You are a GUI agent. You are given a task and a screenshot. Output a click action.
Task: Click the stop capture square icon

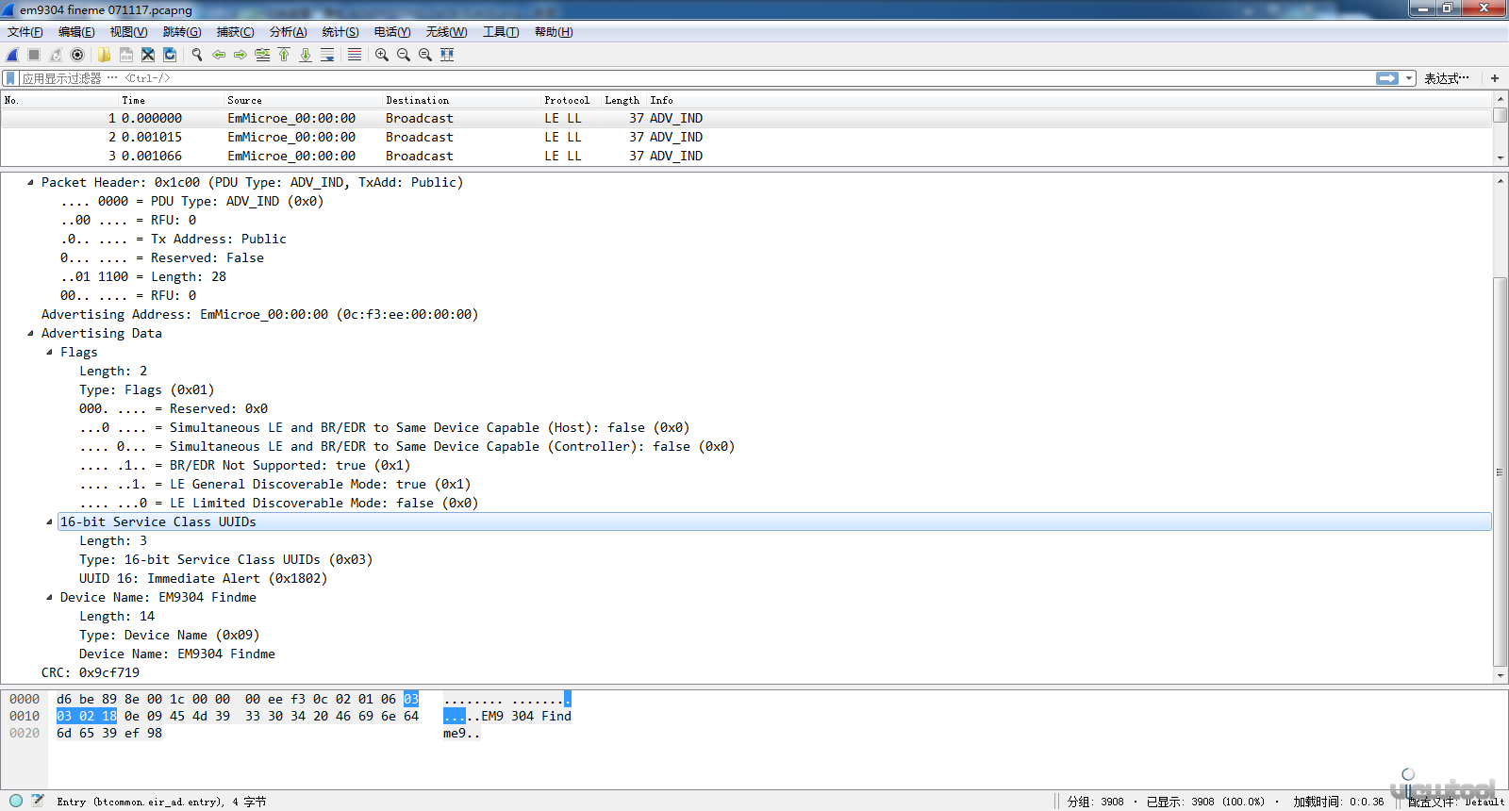[34, 55]
